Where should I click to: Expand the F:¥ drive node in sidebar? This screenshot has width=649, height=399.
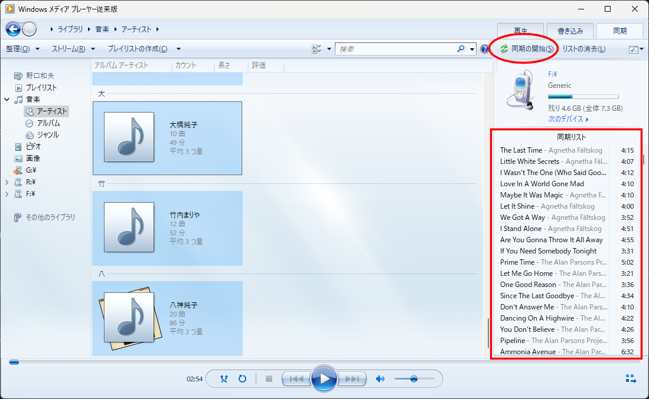7,194
